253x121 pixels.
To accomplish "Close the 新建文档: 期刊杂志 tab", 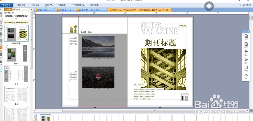I will (103, 10).
